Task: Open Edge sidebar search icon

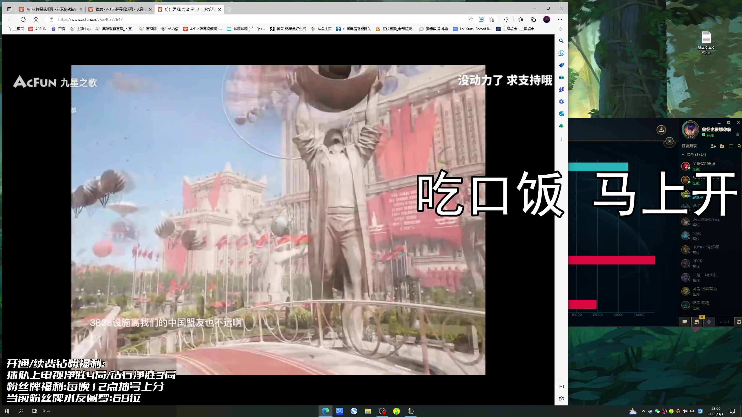Action: [561, 41]
